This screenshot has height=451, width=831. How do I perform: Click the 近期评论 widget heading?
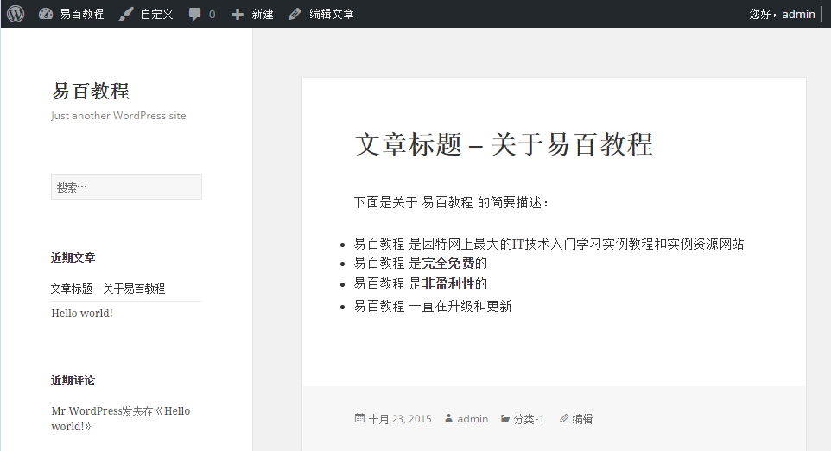[73, 380]
